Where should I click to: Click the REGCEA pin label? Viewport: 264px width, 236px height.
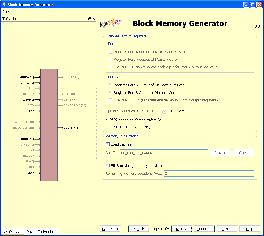pos(29,94)
